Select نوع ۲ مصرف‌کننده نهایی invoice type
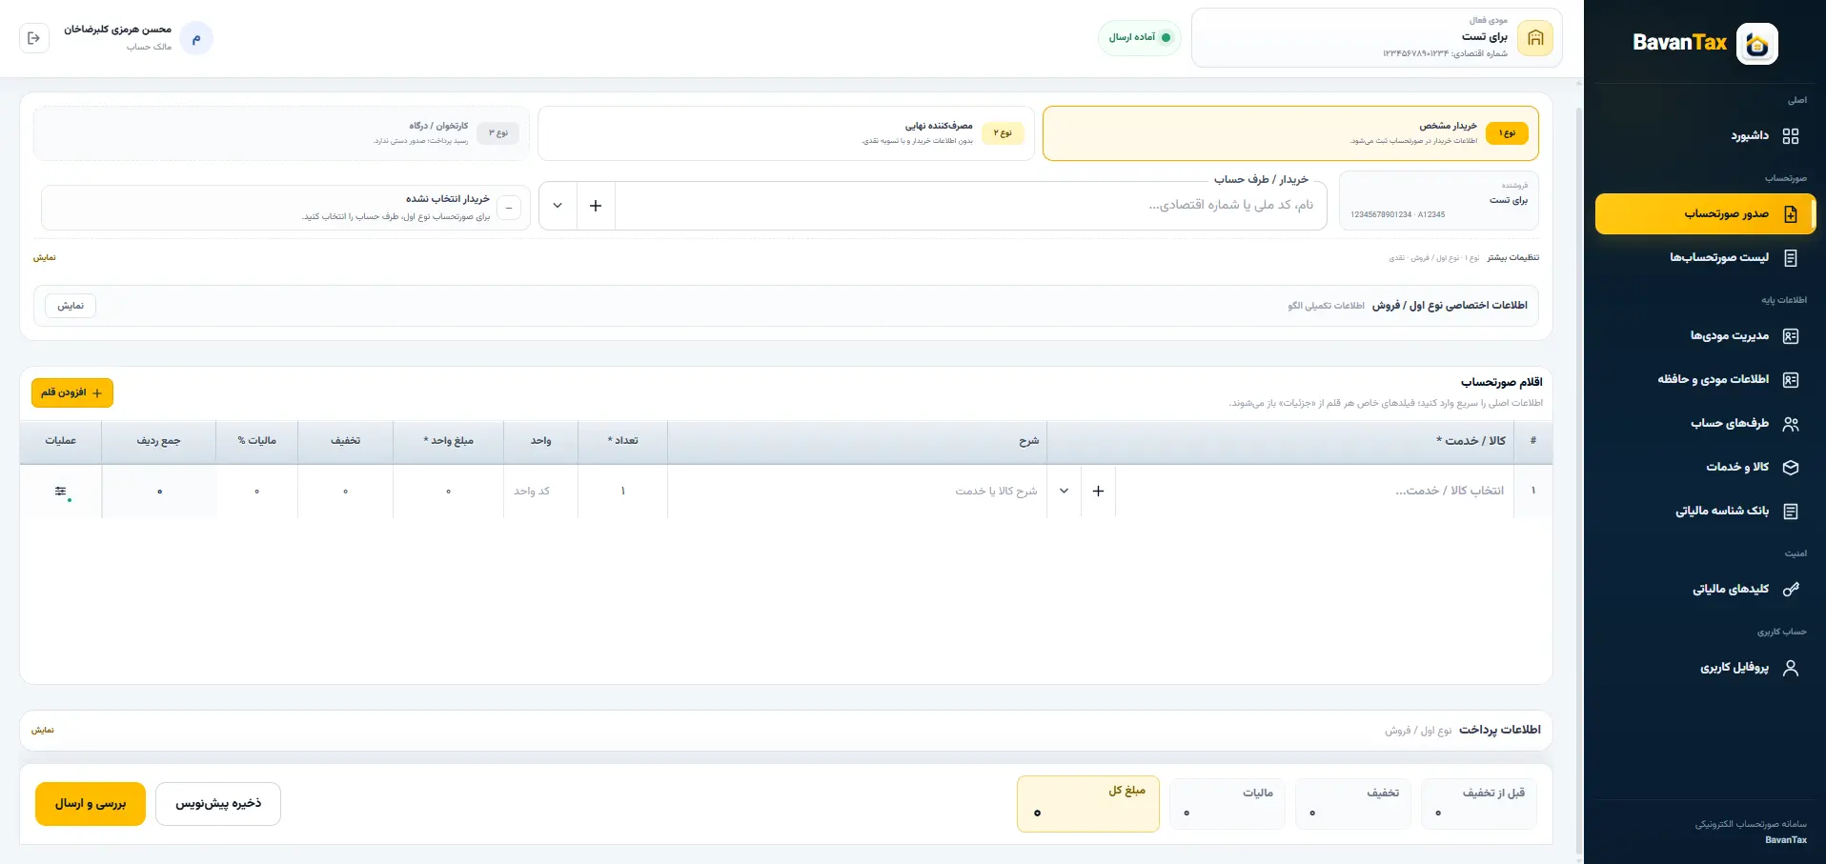This screenshot has height=864, width=1826. (x=786, y=133)
